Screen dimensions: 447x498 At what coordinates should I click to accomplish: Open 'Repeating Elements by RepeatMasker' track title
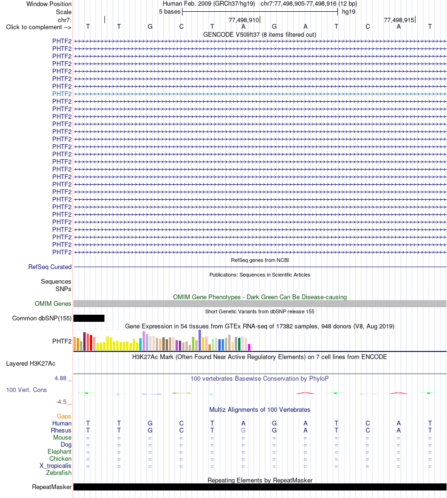260,480
